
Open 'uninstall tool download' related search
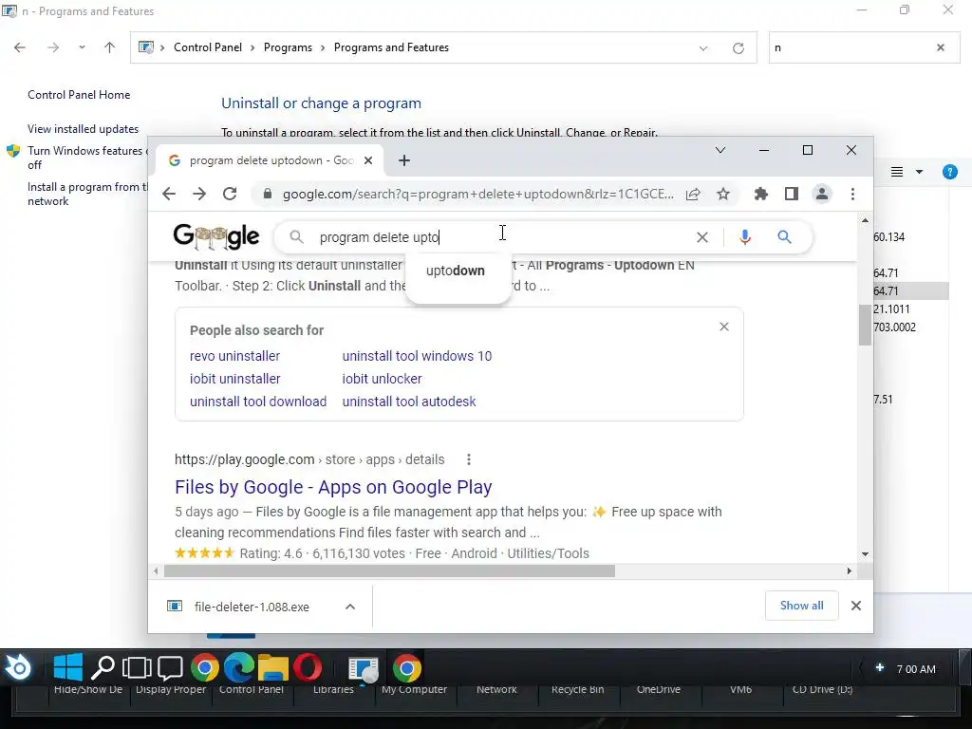[x=258, y=402]
